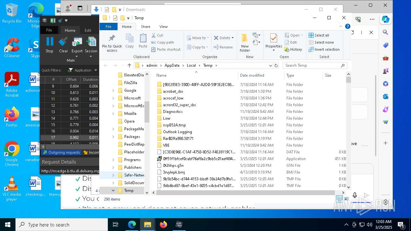This screenshot has height=231, width=411.
Task: Minimize the ribbon with chevron
Action: 341,27
